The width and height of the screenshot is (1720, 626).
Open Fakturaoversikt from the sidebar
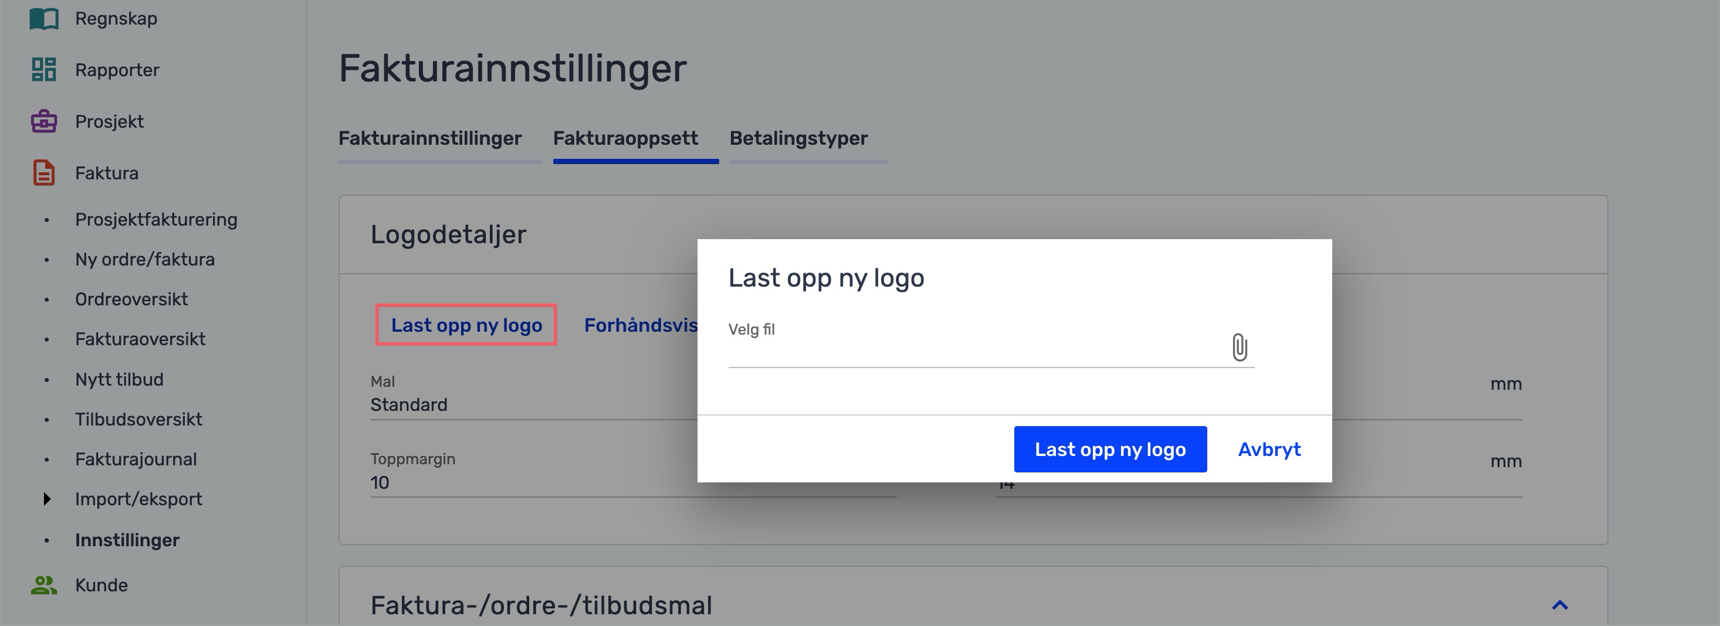click(x=140, y=339)
